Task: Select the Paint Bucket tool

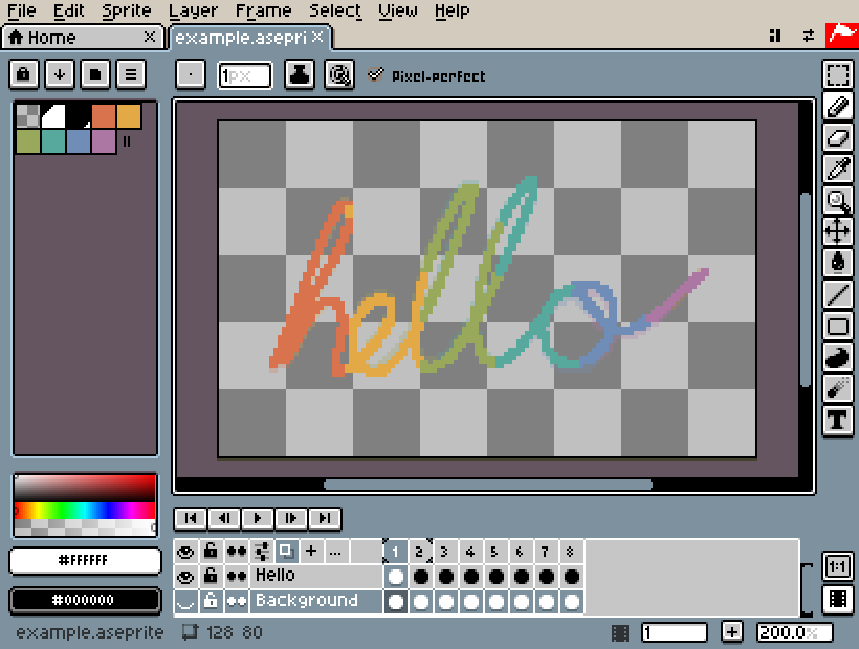Action: pyautogui.click(x=838, y=263)
